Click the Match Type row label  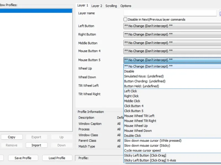[x=87, y=146]
